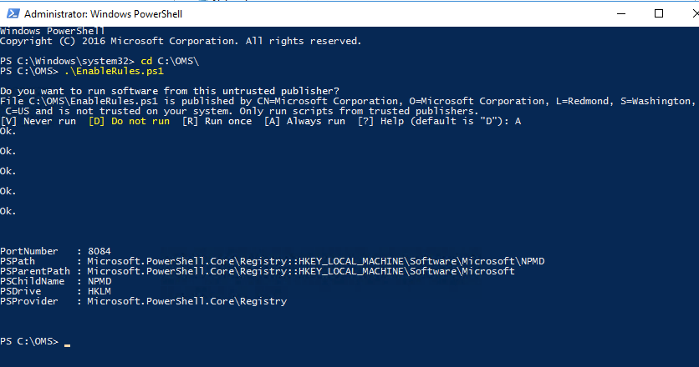Click the .\EnableRules.ps1 command text
The image size is (699, 367).
114,71
